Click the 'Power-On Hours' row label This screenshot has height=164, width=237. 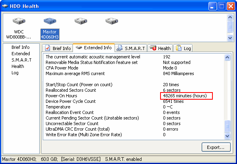pos(61,96)
